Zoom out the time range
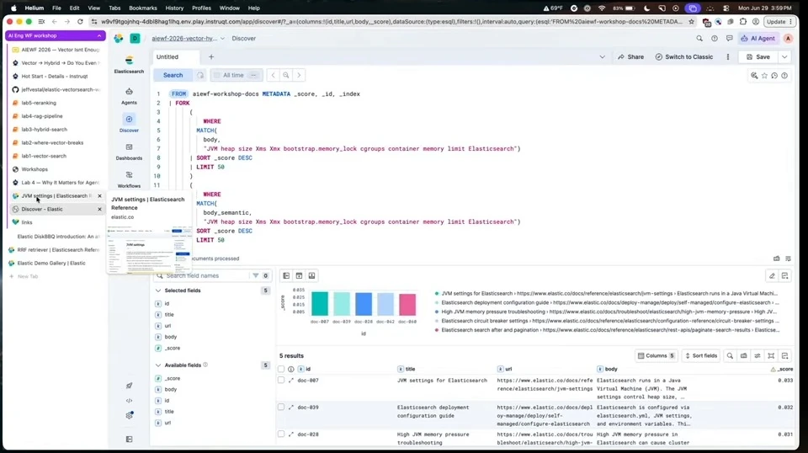The height and width of the screenshot is (453, 808). tap(286, 75)
